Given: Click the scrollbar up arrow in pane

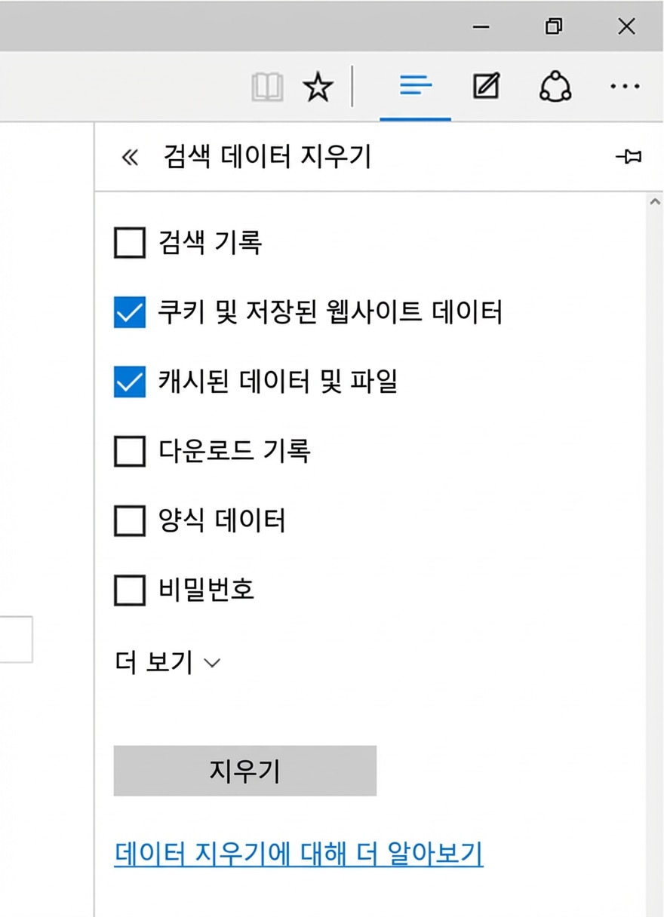Looking at the screenshot, I should click(654, 202).
